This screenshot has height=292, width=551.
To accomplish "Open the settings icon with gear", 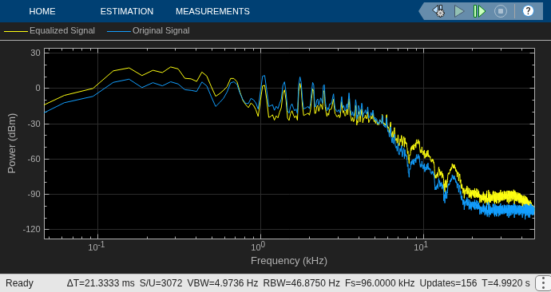I will click(439, 11).
